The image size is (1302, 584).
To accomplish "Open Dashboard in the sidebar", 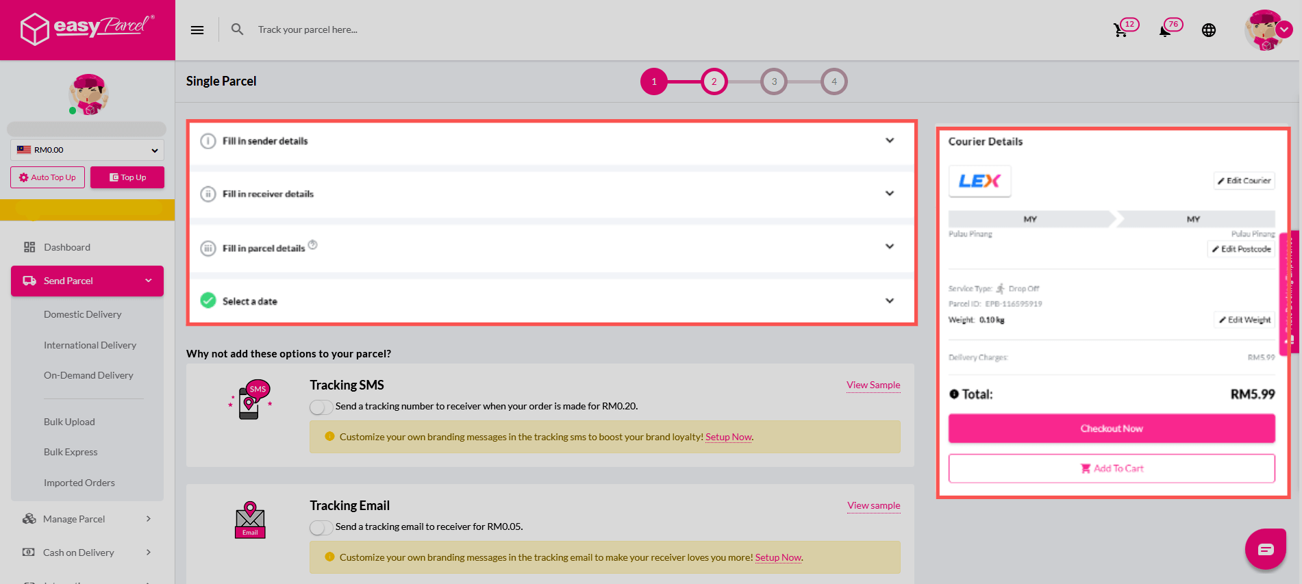I will pyautogui.click(x=66, y=247).
